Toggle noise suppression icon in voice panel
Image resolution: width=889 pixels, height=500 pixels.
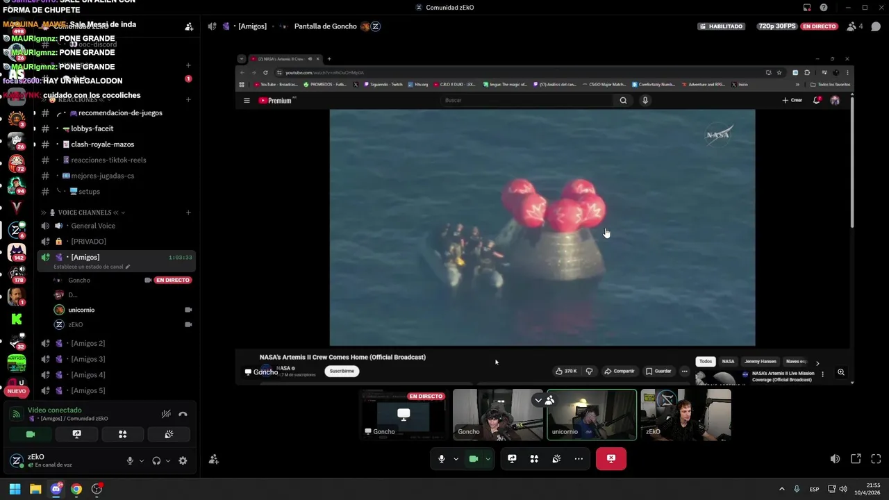pos(166,414)
